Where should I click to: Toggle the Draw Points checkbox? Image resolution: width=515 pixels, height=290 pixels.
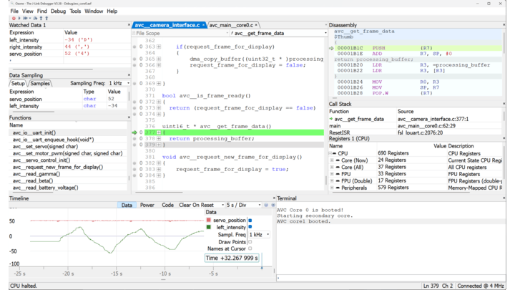(x=250, y=241)
